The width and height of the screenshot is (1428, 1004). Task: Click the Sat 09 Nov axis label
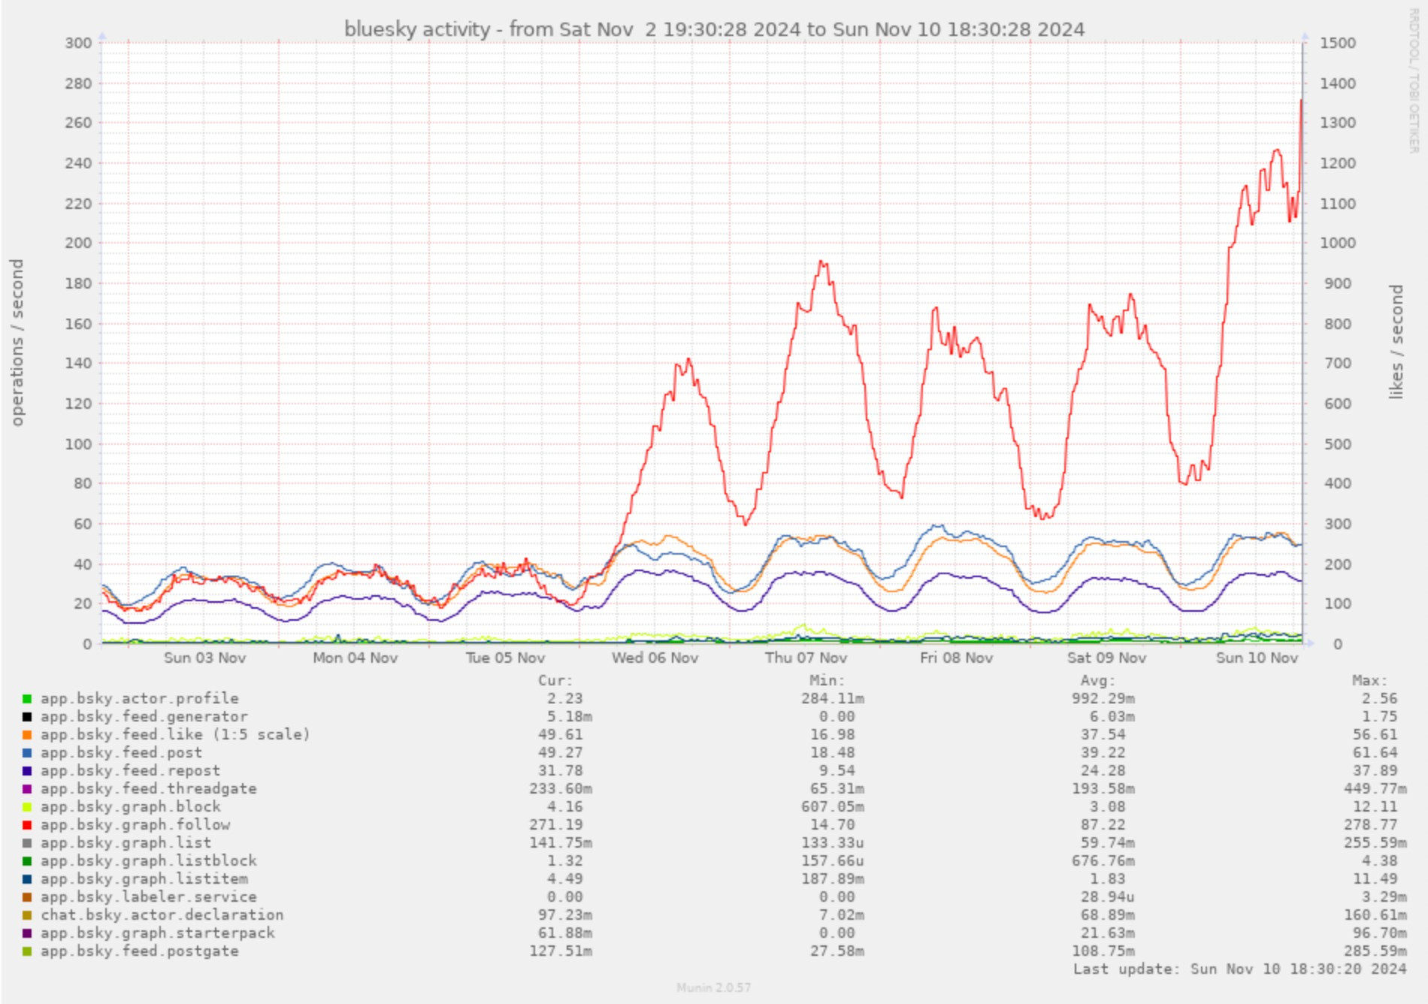[1105, 656]
